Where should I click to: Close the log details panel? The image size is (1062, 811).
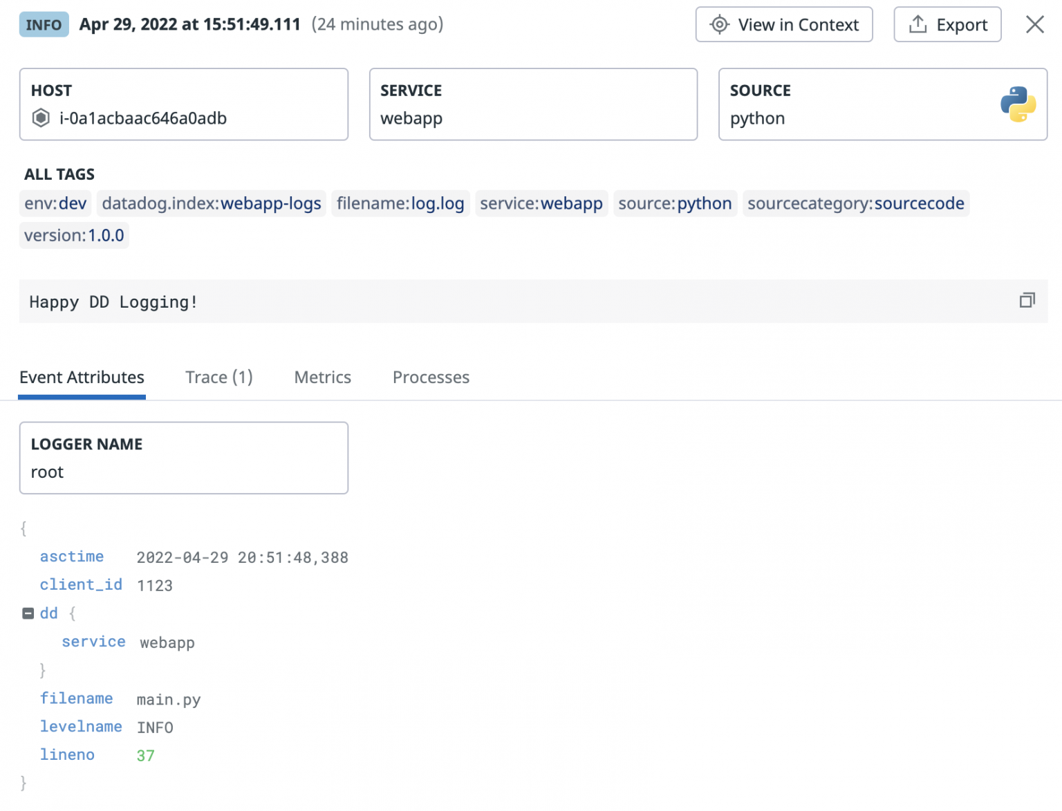[1035, 24]
